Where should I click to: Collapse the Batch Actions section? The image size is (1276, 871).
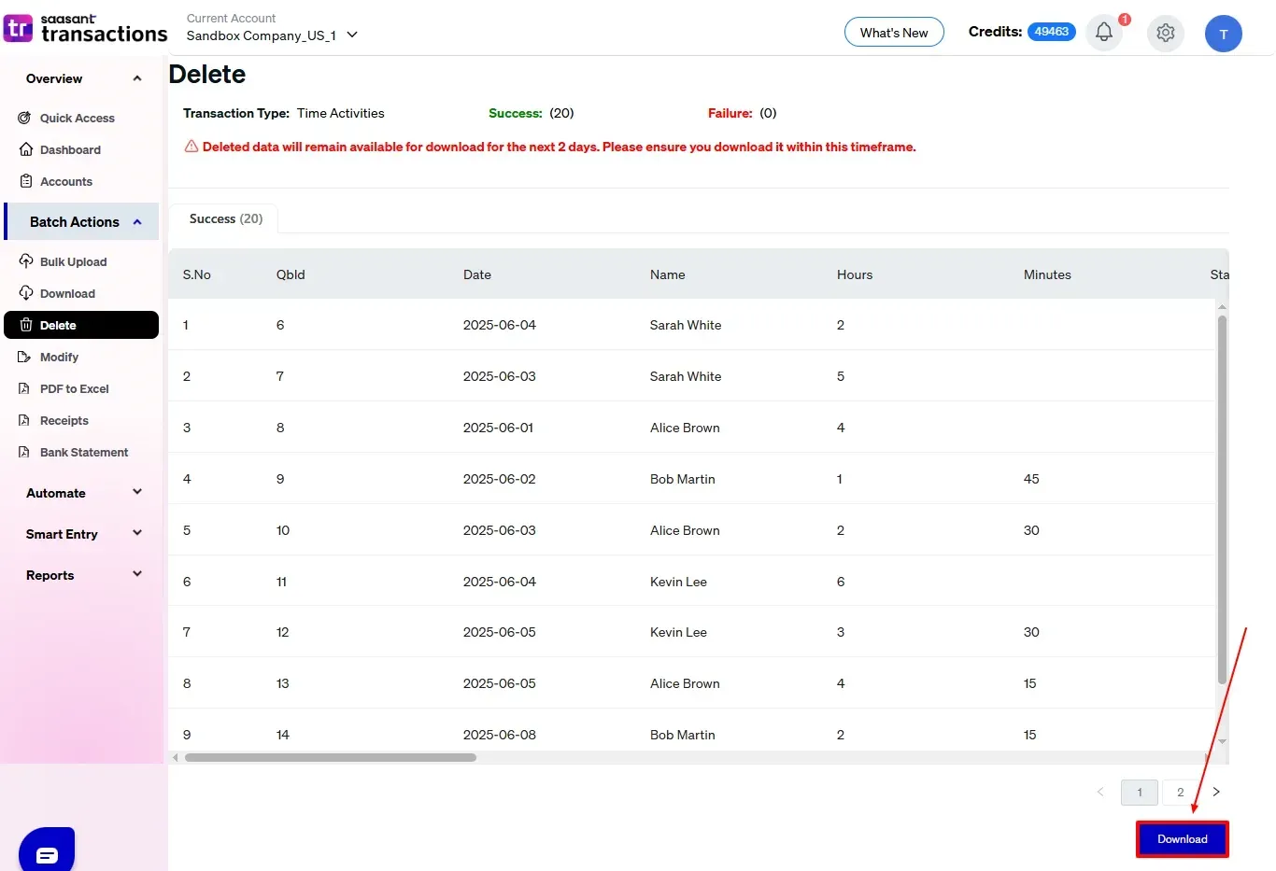tap(137, 222)
